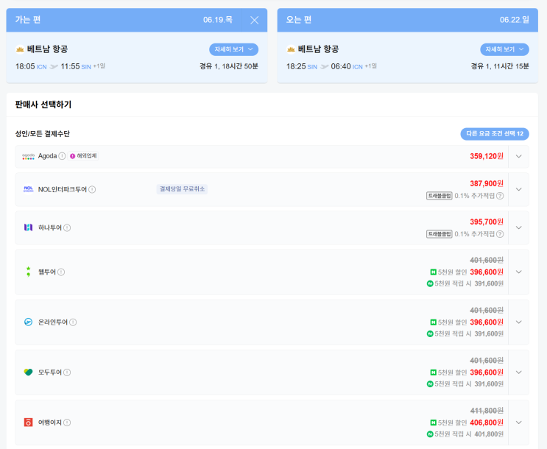Click the 여행이지 red logo icon

coord(28,423)
